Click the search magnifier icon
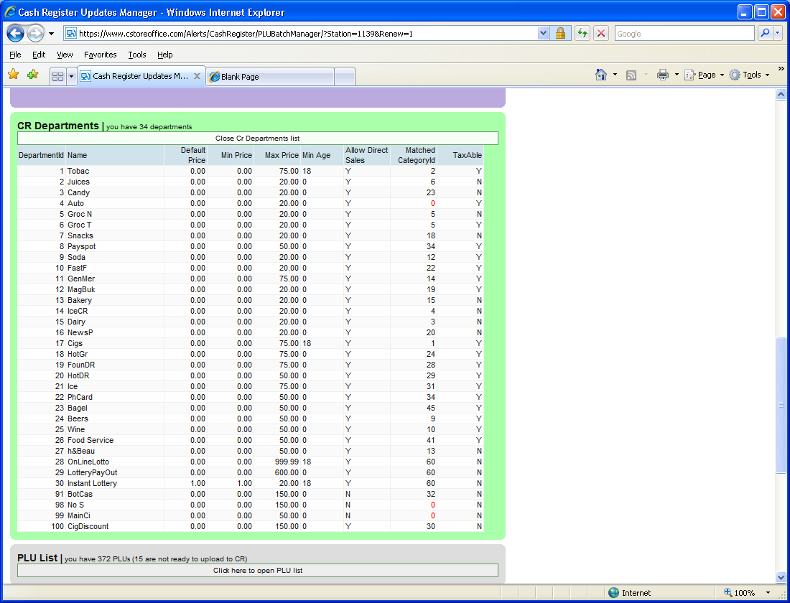Image resolution: width=790 pixels, height=603 pixels. (x=766, y=34)
